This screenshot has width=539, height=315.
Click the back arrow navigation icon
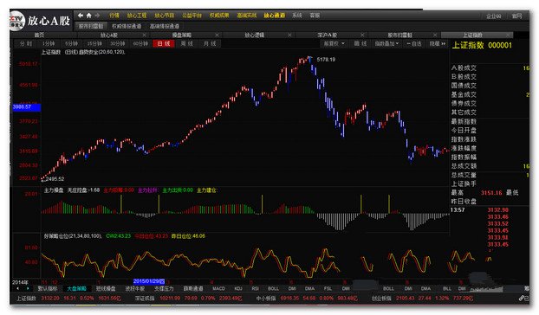tap(81, 15)
